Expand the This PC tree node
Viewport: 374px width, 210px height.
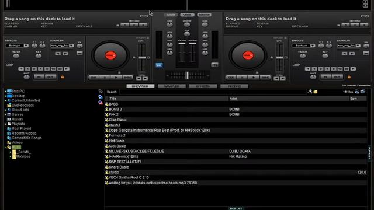tap(5, 92)
